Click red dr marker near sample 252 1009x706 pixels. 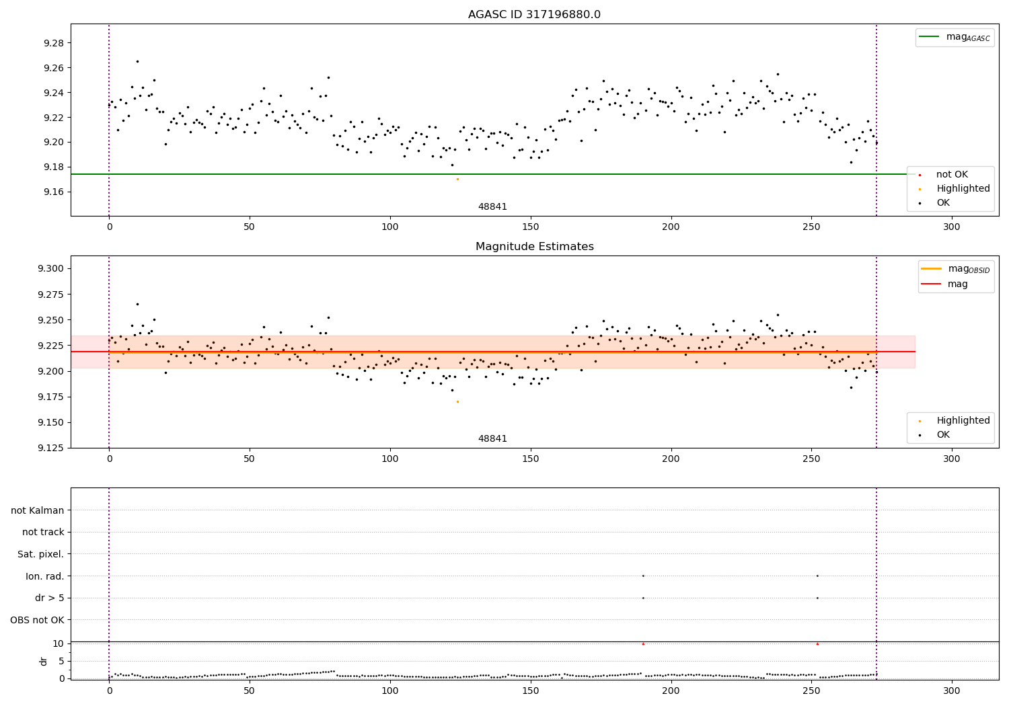click(x=817, y=644)
